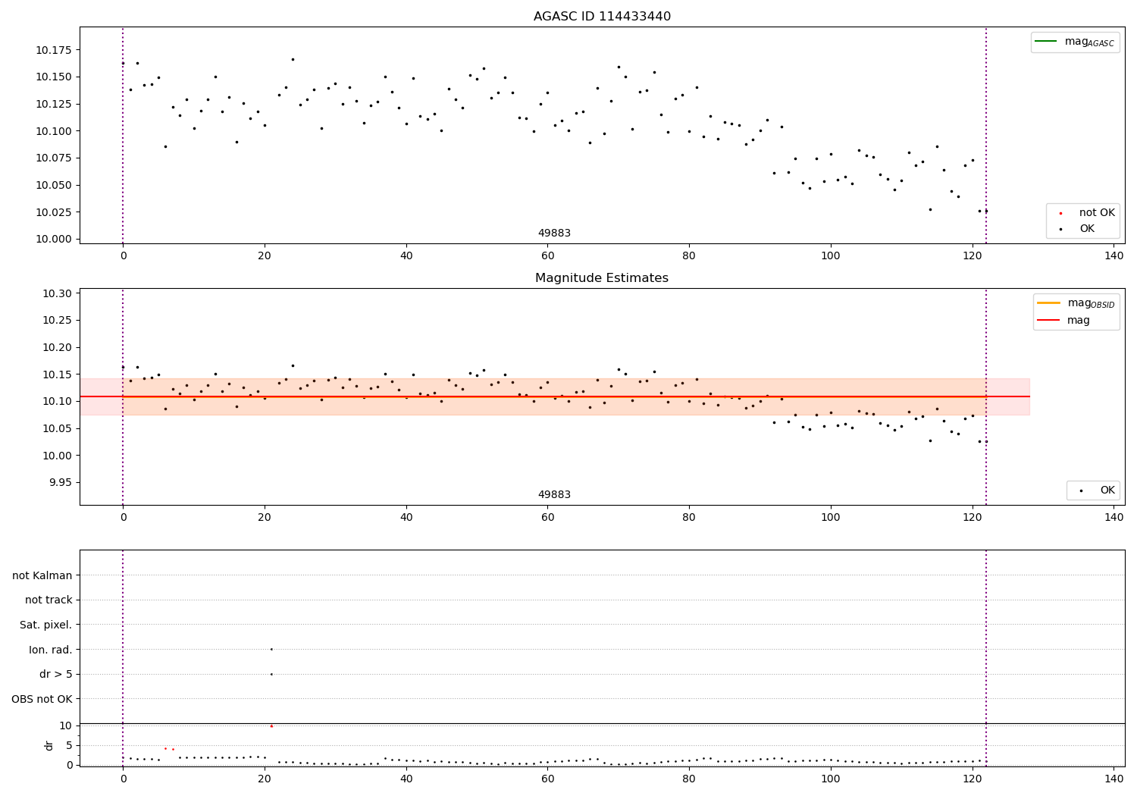Click the 'OK' legend entry in middle plot
Screen dimensions: 1137x796
[x=1097, y=490]
